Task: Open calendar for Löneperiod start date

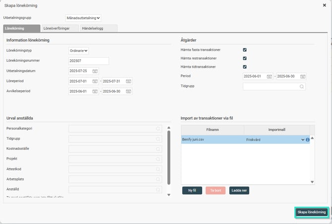Action: [x=95, y=81]
